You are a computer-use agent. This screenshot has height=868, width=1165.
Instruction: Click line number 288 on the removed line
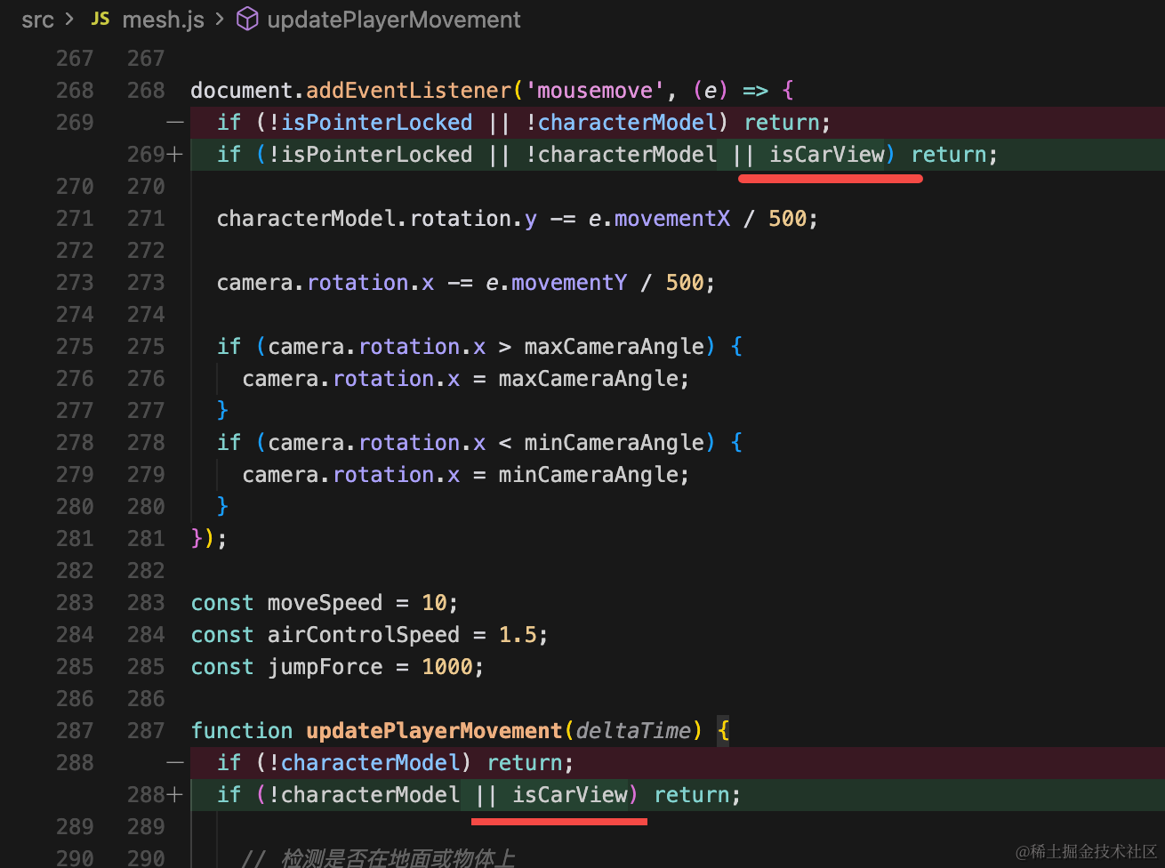pos(75,762)
